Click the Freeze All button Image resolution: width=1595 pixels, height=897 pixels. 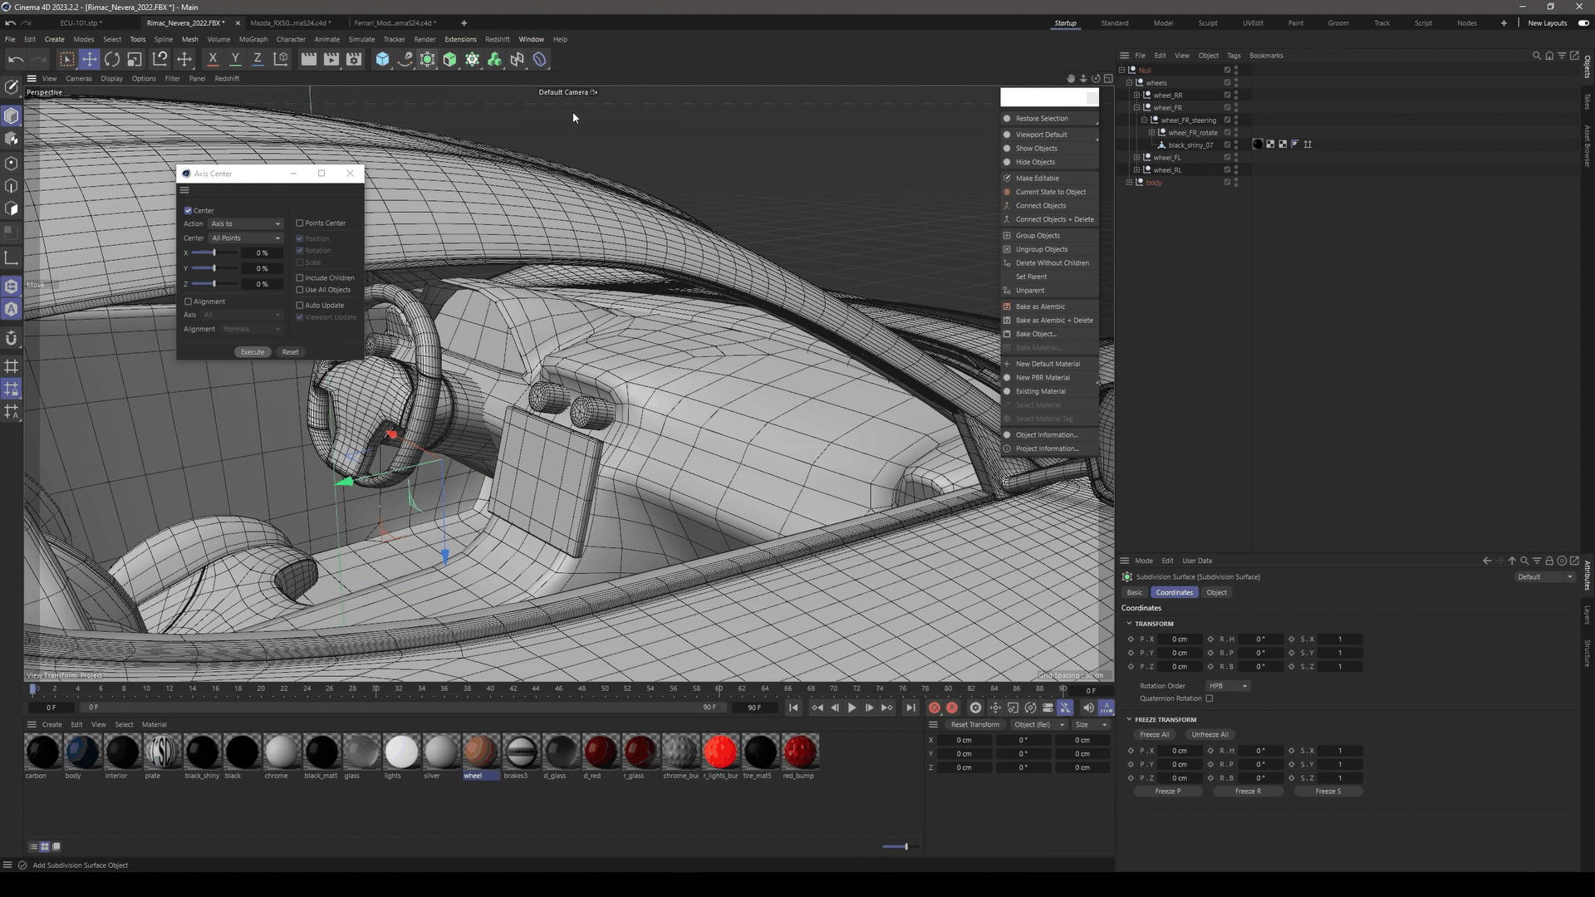pyautogui.click(x=1154, y=735)
